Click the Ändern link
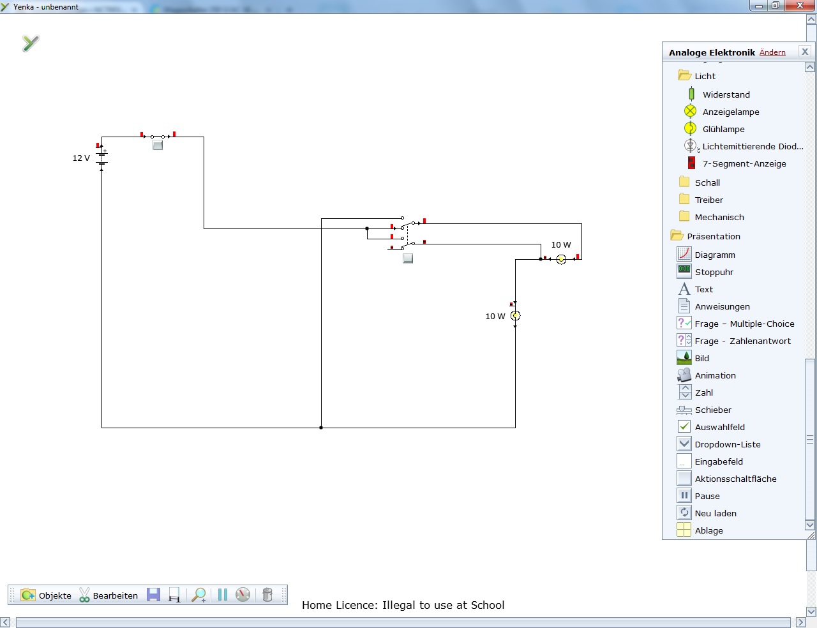 click(772, 52)
